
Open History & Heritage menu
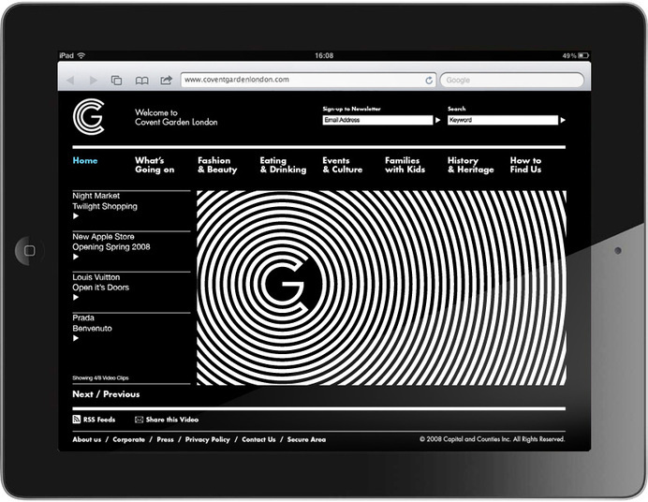(x=471, y=165)
